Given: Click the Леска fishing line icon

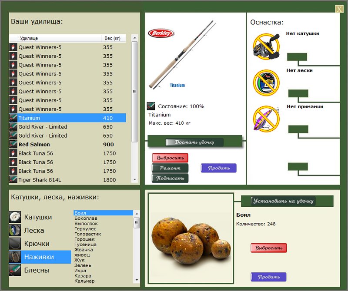Looking at the screenshot, I should pyautogui.click(x=15, y=230).
